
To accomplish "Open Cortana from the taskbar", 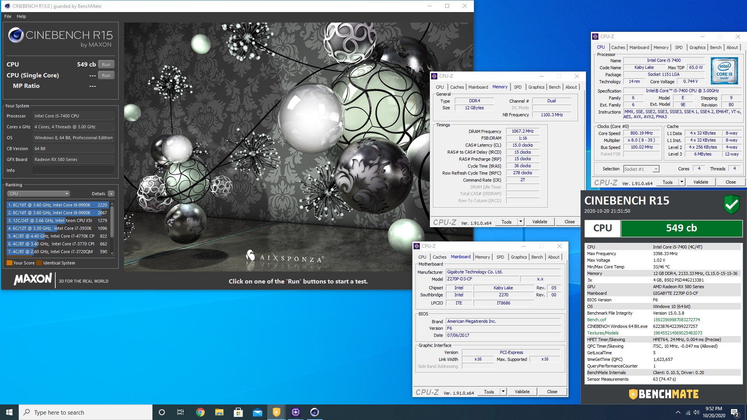I will tap(162, 412).
